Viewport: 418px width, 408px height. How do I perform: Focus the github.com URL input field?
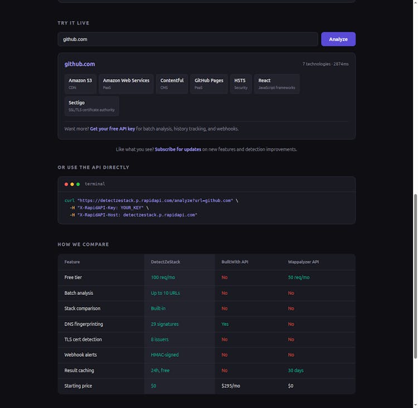click(188, 39)
